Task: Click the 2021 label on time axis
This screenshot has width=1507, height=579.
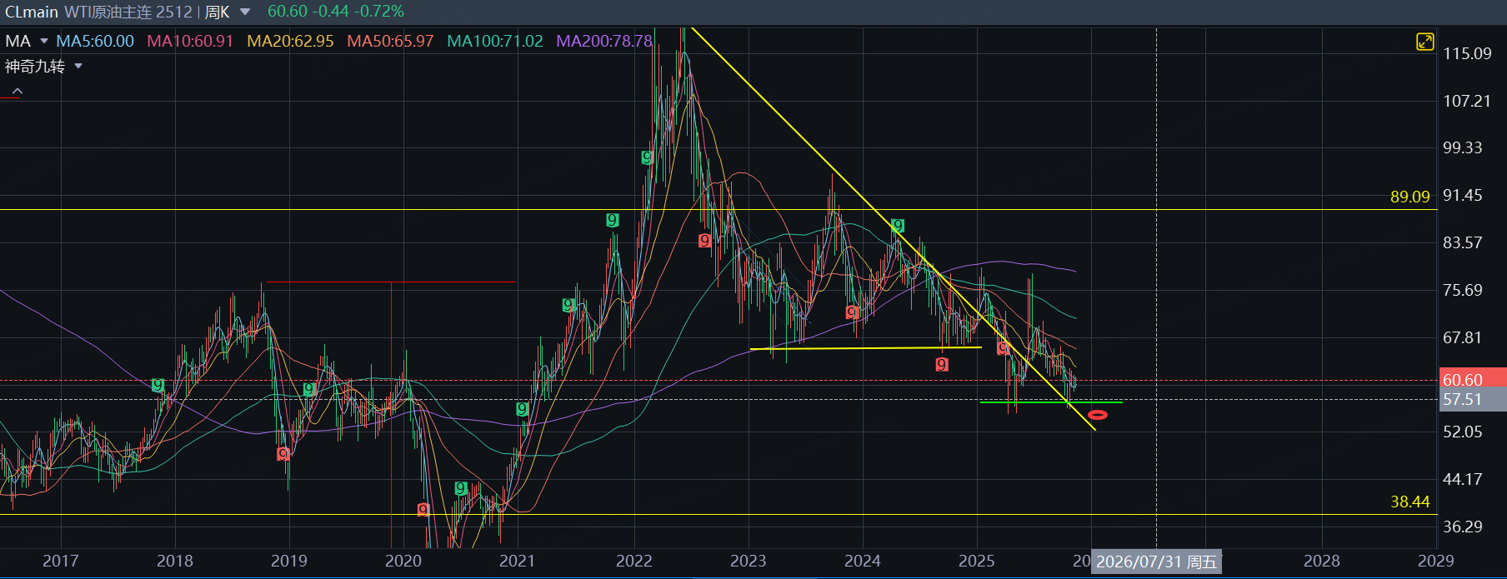Action: coord(518,561)
